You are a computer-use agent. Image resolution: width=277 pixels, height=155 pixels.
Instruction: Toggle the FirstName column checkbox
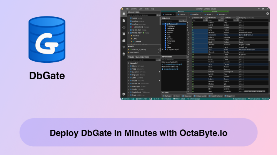pos(165,26)
